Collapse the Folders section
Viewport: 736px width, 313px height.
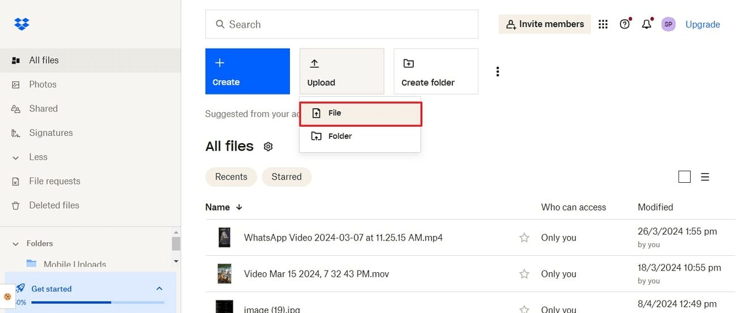16,244
